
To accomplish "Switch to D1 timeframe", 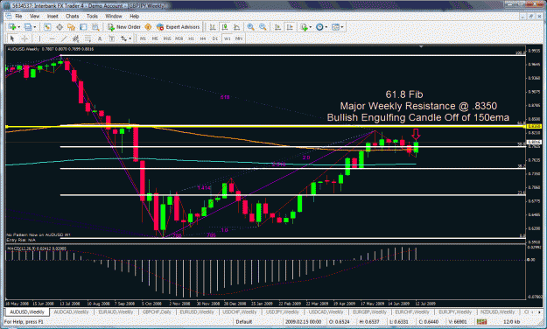I will click(x=215, y=38).
